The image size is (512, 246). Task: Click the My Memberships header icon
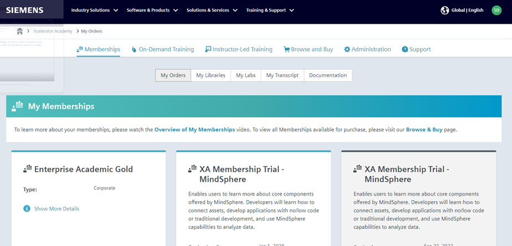(x=17, y=106)
